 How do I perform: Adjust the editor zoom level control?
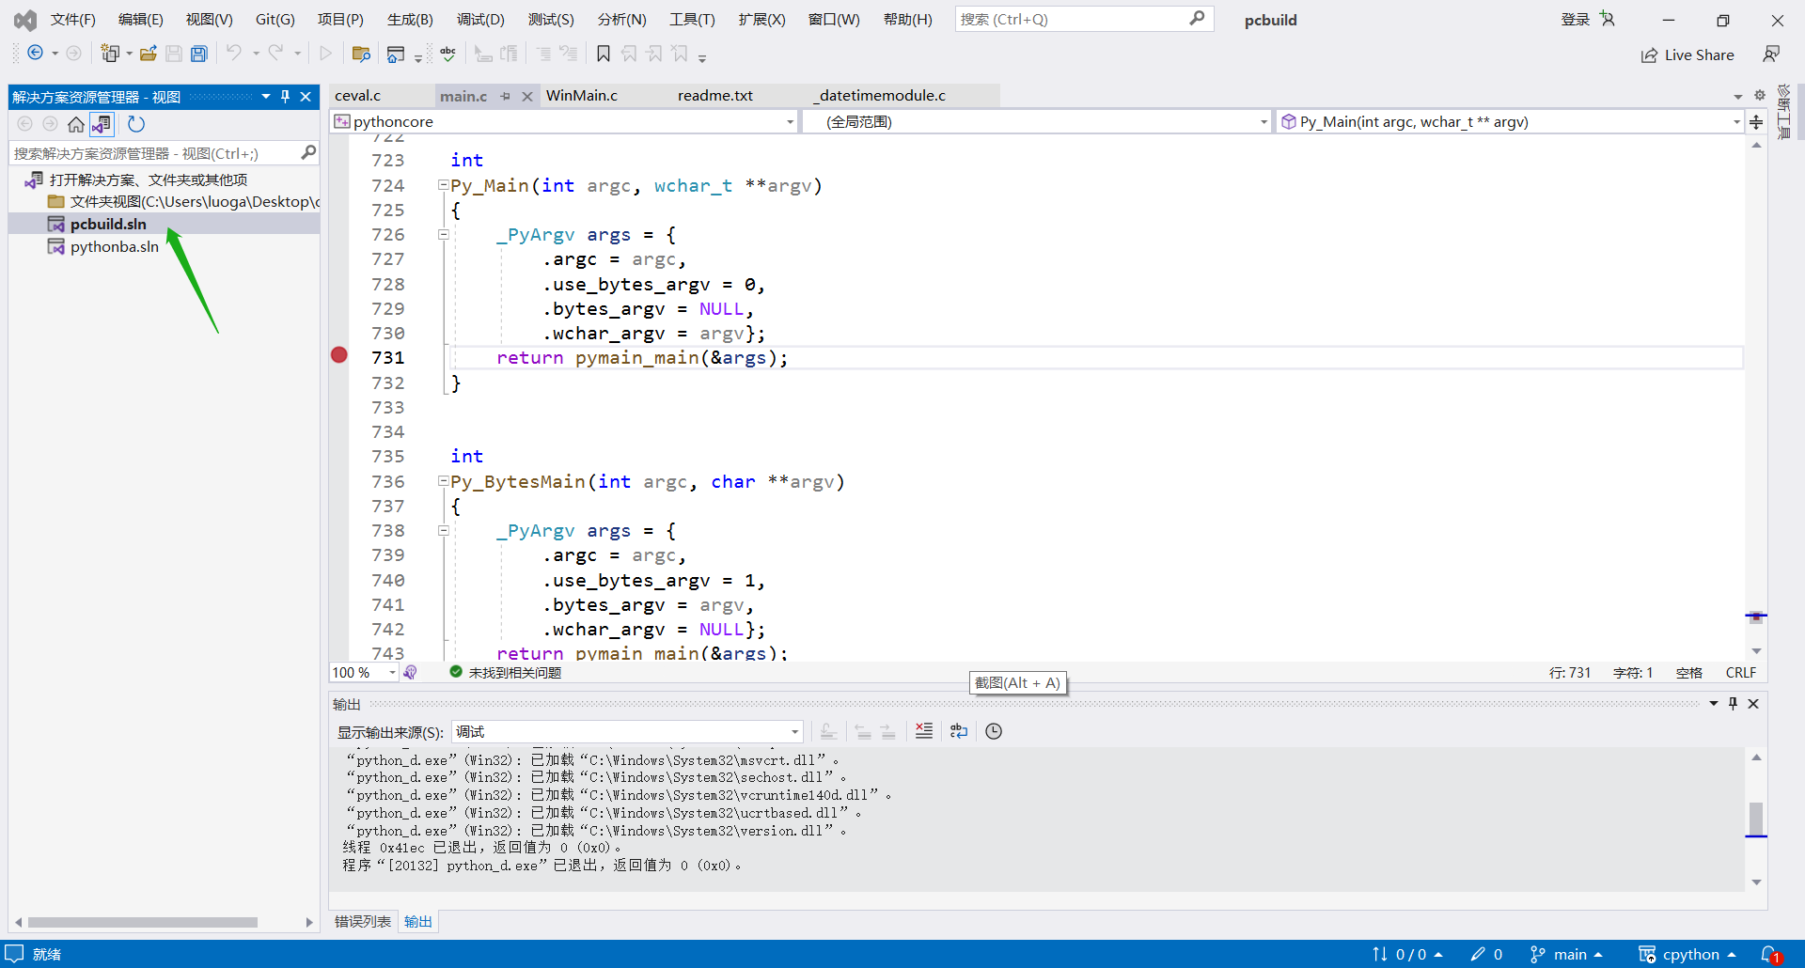362,672
